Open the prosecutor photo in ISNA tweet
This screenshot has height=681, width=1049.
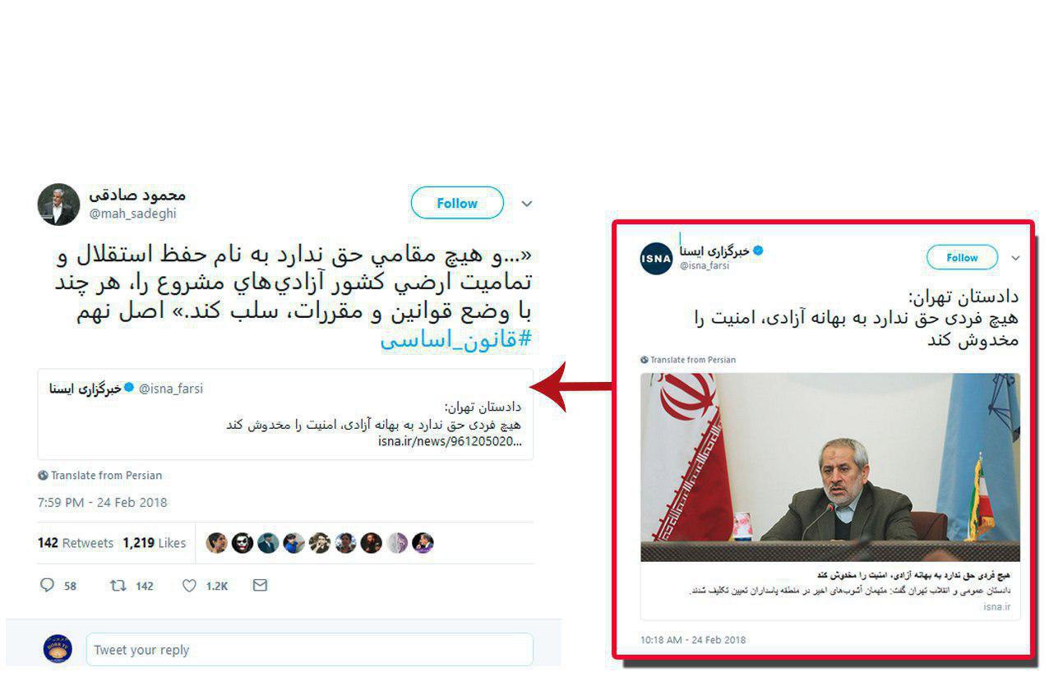(830, 467)
